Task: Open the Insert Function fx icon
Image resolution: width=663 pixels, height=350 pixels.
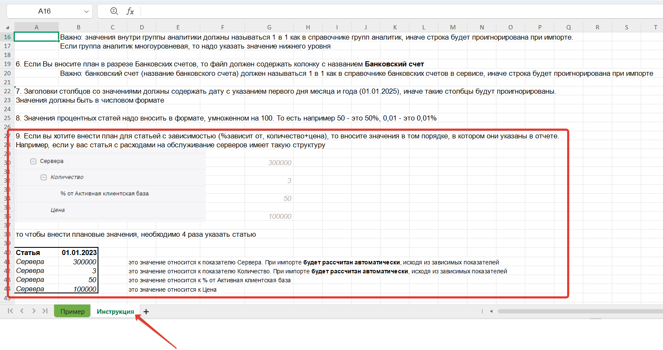Action: tap(130, 11)
